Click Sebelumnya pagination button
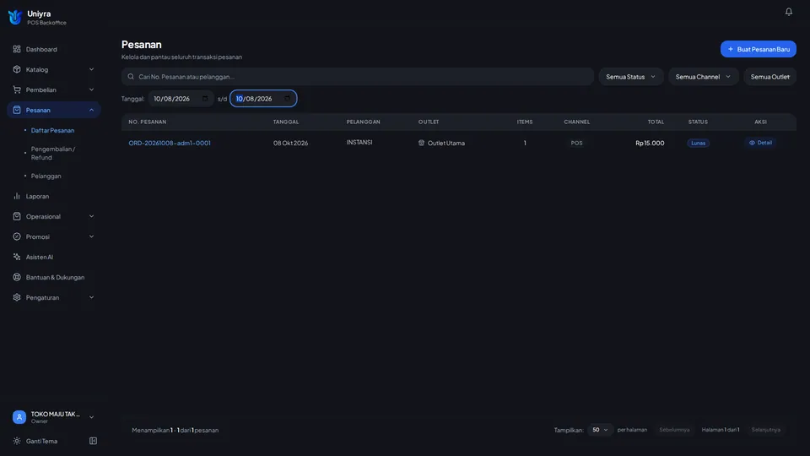Image resolution: width=810 pixels, height=456 pixels. click(x=674, y=430)
